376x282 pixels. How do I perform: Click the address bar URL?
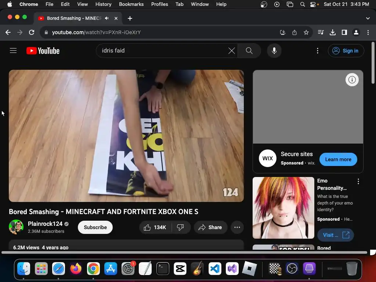pos(96,32)
